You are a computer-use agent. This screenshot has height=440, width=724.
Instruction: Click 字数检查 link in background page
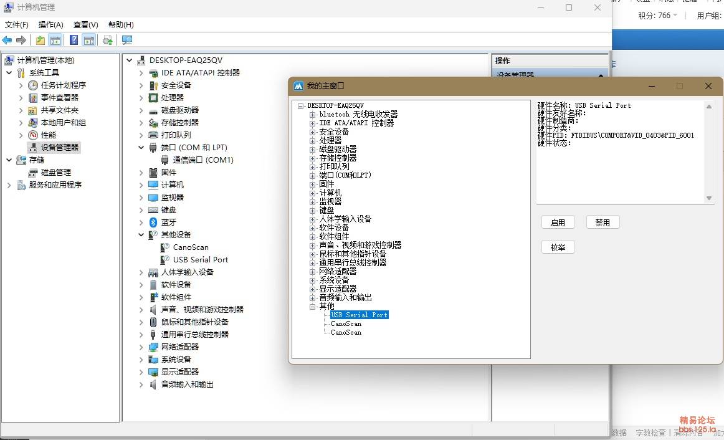click(650, 433)
